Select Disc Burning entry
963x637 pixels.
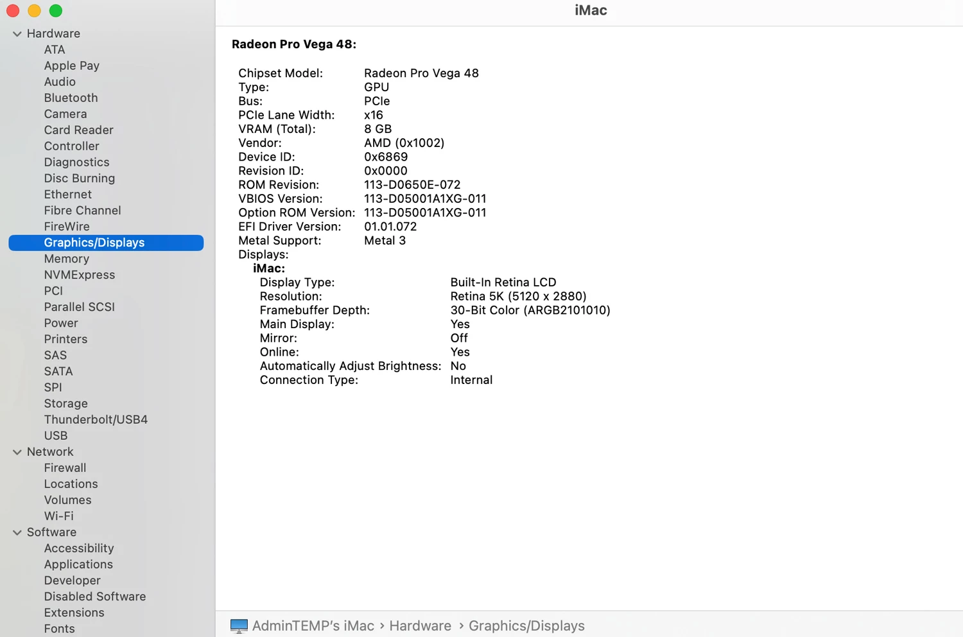(80, 178)
